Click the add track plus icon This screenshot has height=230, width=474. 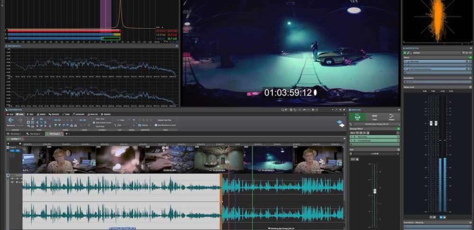coord(8,143)
